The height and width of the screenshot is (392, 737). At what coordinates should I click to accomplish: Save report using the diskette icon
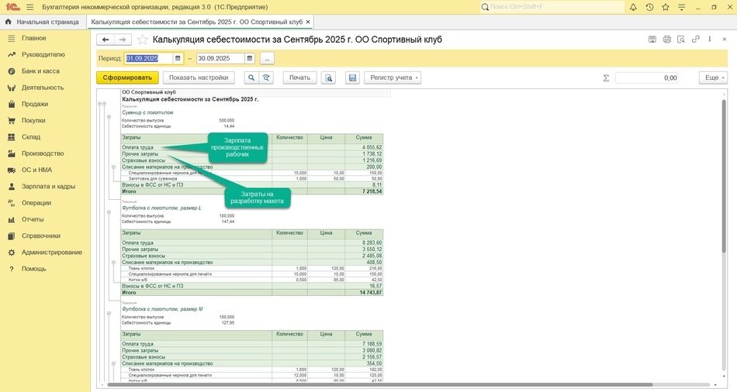click(352, 77)
